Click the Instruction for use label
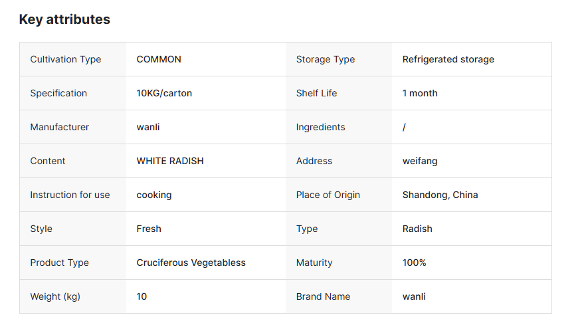586x323 pixels. point(70,195)
